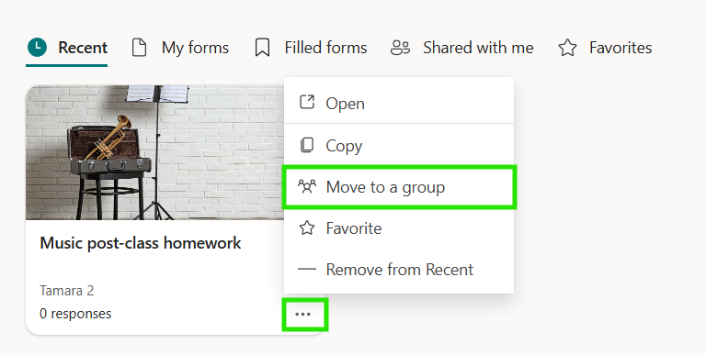706x355 pixels.
Task: Click the star icon beside Favorite
Action: tap(307, 227)
